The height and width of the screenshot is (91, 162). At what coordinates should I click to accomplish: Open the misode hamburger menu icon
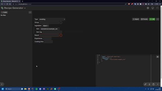(x=2, y=8)
